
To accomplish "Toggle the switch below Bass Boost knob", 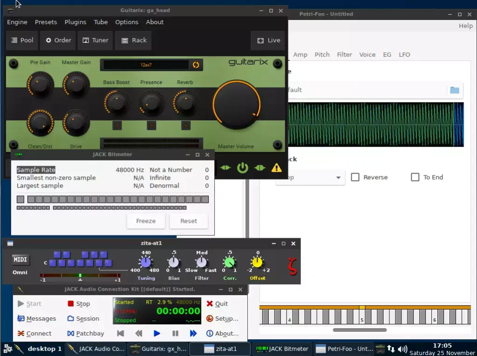I will [117, 125].
